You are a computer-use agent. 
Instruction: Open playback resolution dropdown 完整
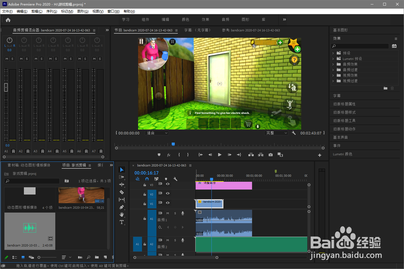pos(276,133)
